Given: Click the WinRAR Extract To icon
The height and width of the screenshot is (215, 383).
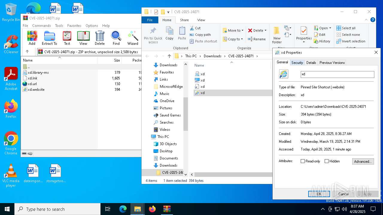Looking at the screenshot, I should pos(49,38).
